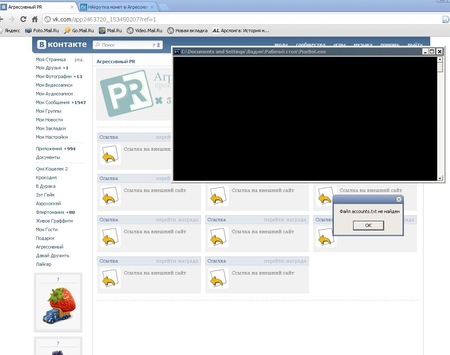Open Мои Новости
450x355 pixels.
click(49, 120)
